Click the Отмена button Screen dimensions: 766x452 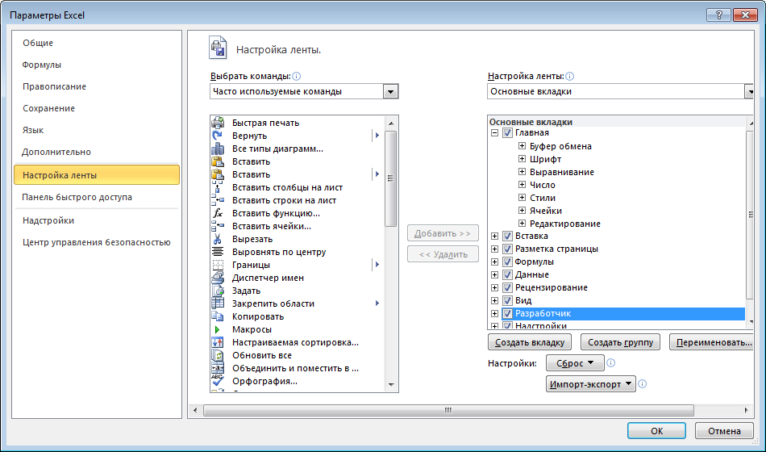pyautogui.click(x=725, y=431)
